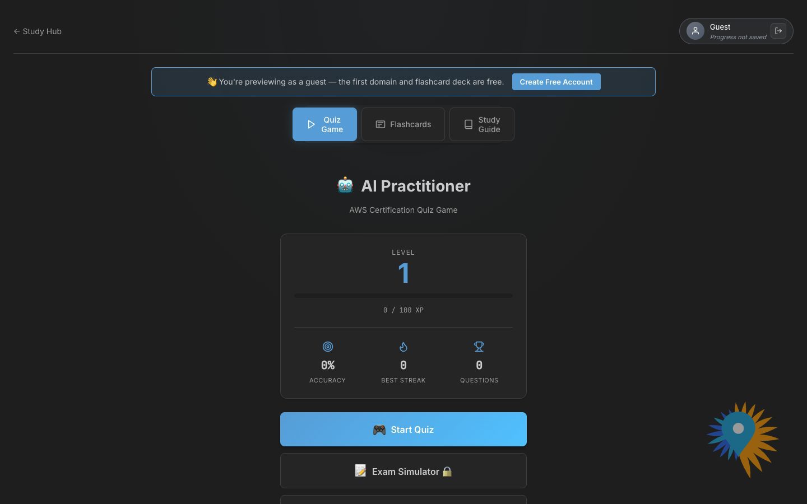Click the "AI Practitioner" heading
This screenshot has width=807, height=504.
416,186
